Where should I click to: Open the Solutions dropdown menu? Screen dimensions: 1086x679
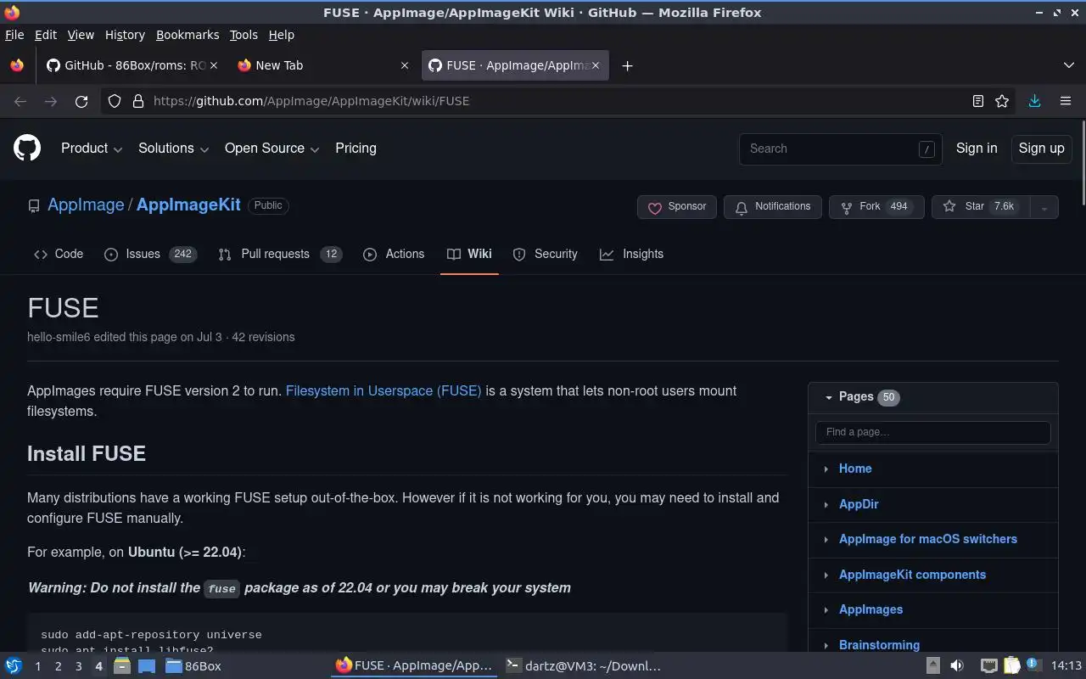(x=173, y=149)
